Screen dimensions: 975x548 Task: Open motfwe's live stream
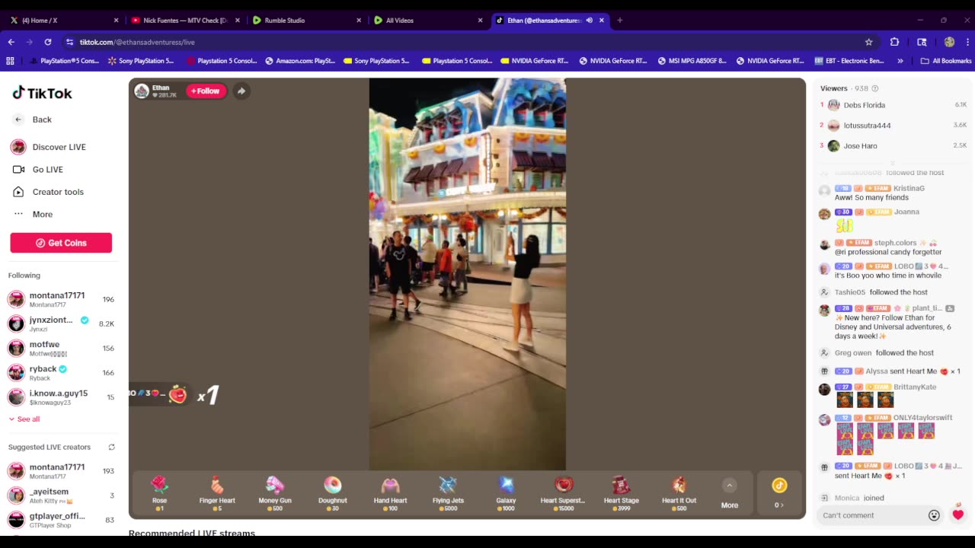pyautogui.click(x=61, y=348)
